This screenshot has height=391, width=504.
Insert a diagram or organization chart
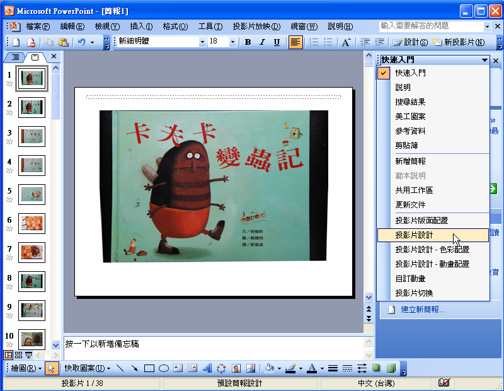point(222,368)
